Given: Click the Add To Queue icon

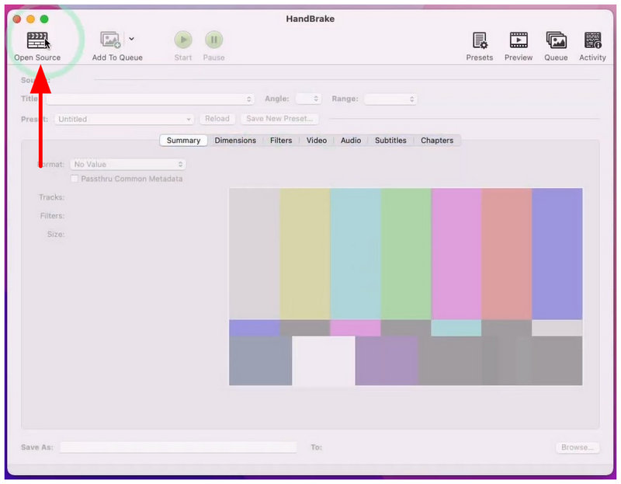Looking at the screenshot, I should click(110, 40).
